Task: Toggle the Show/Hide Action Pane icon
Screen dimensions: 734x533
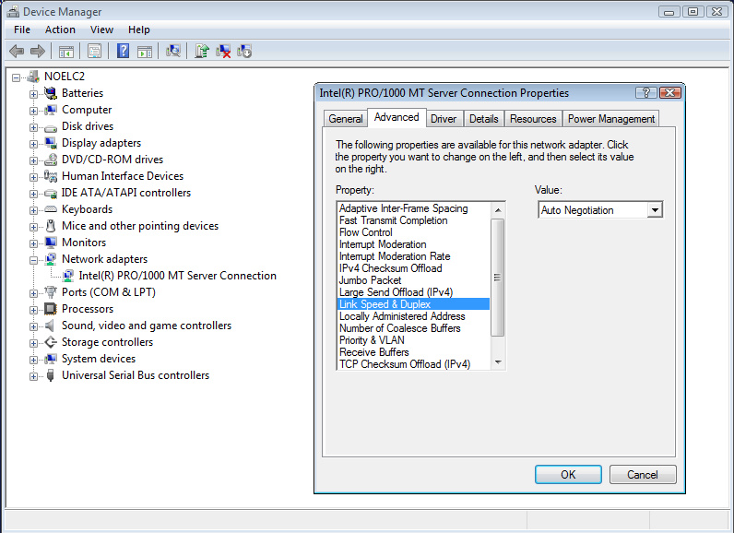Action: tap(145, 52)
